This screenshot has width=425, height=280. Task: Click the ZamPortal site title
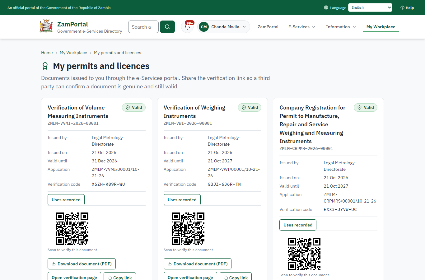pos(72,24)
